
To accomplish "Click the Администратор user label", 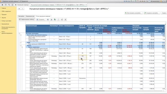I will [x=155, y=1].
